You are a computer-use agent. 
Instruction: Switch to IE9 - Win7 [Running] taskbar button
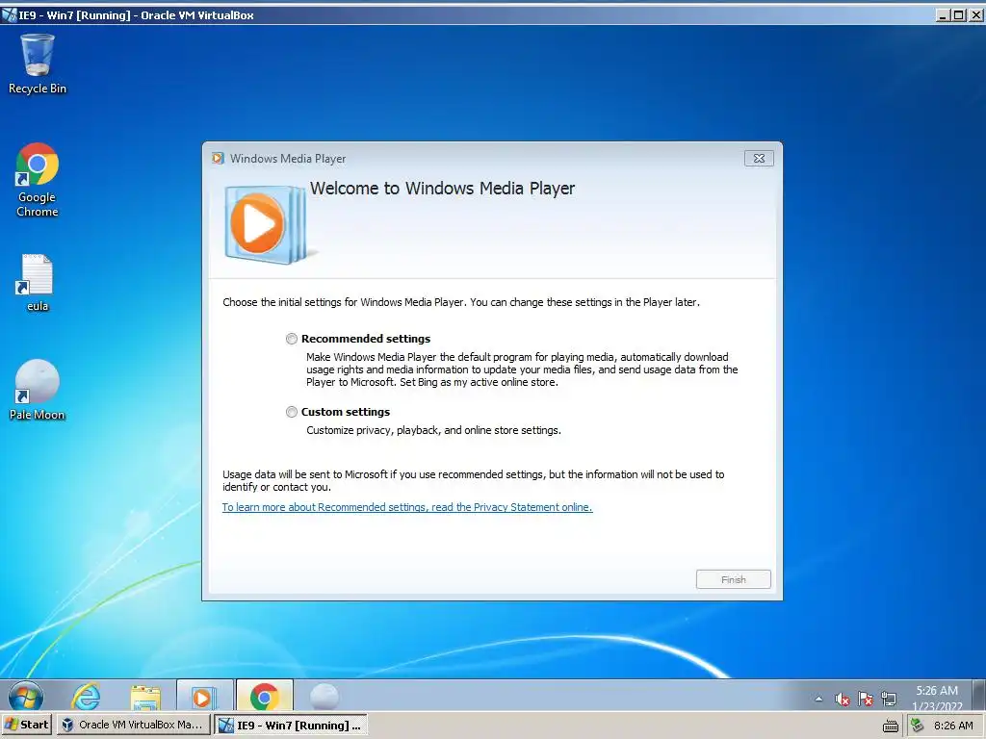click(291, 725)
